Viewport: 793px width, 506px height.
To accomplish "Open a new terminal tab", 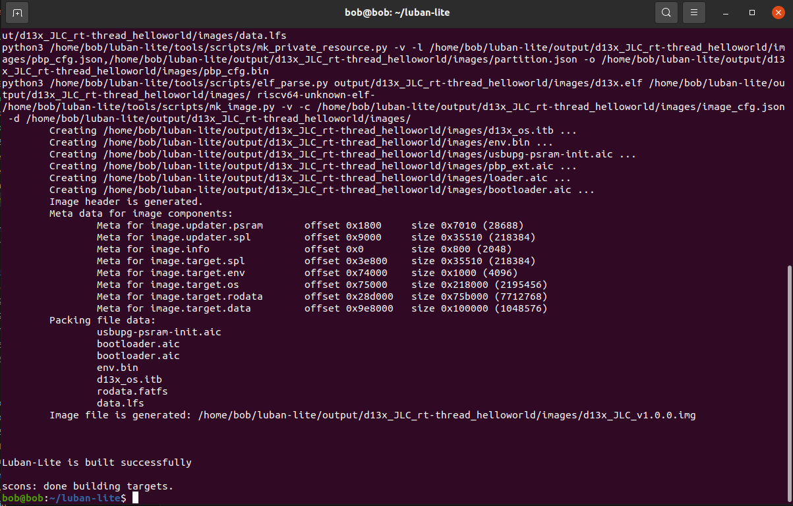I will click(x=17, y=13).
